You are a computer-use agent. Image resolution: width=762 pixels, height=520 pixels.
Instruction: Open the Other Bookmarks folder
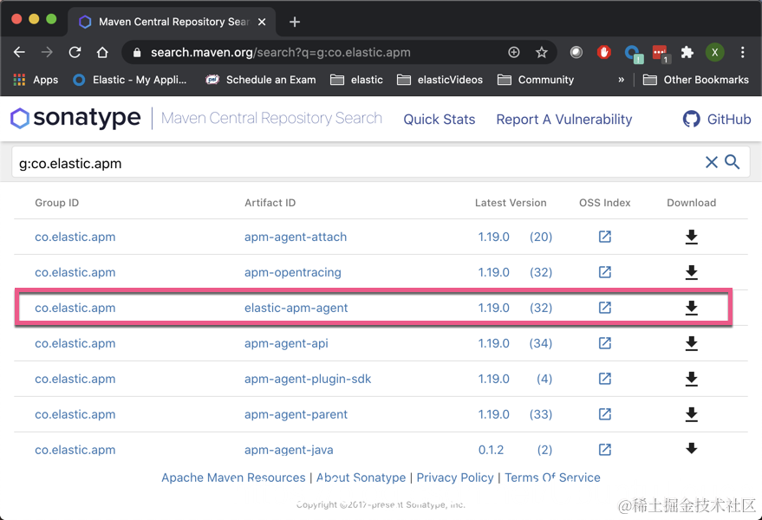point(696,80)
